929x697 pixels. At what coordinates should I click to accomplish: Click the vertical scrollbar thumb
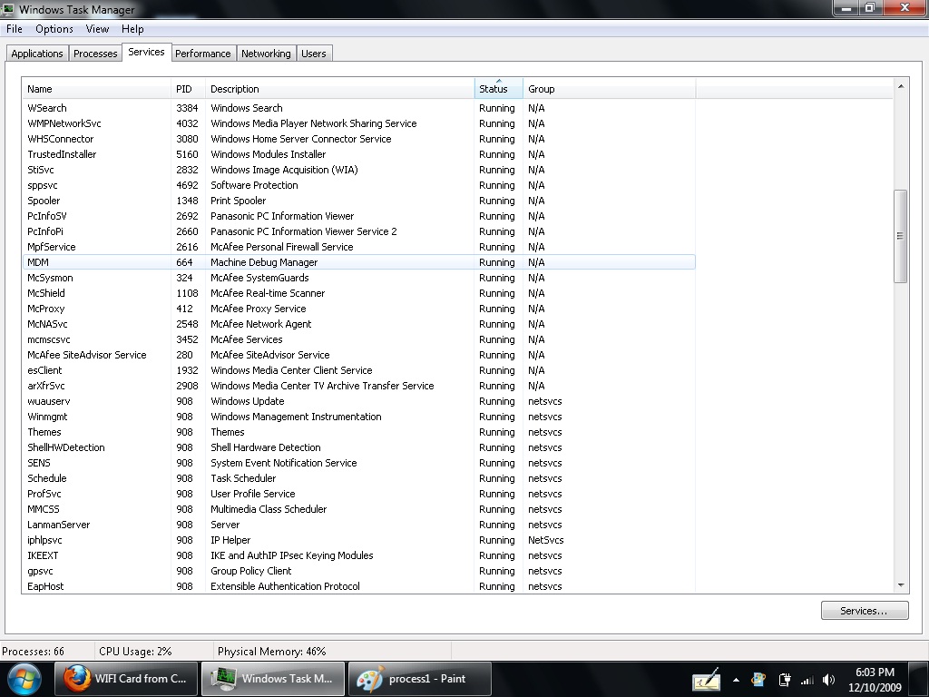coord(901,236)
